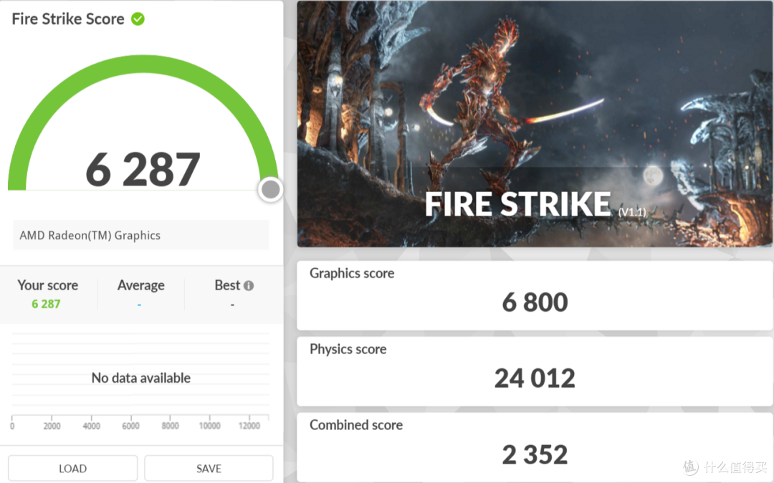Viewport: 774px width, 483px height.
Task: Click the 6000 mark on chart axis
Action: point(131,426)
